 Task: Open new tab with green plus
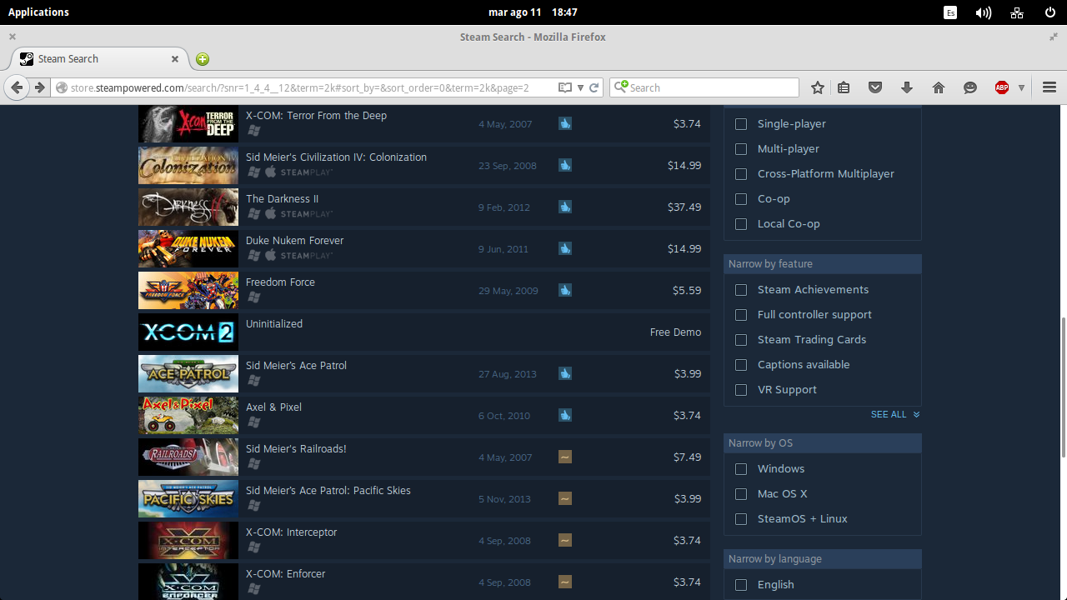(x=203, y=59)
